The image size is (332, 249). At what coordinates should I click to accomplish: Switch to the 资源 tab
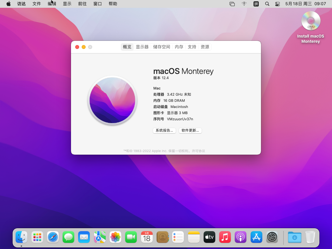[x=205, y=47]
